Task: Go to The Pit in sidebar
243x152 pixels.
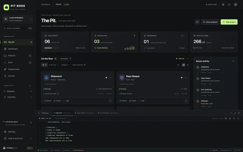Action: tap(18, 42)
